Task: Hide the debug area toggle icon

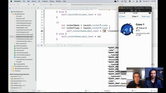Action: pos(38,45)
